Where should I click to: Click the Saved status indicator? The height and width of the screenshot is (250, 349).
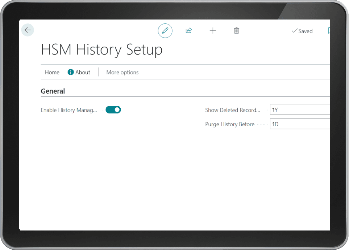pyautogui.click(x=302, y=31)
